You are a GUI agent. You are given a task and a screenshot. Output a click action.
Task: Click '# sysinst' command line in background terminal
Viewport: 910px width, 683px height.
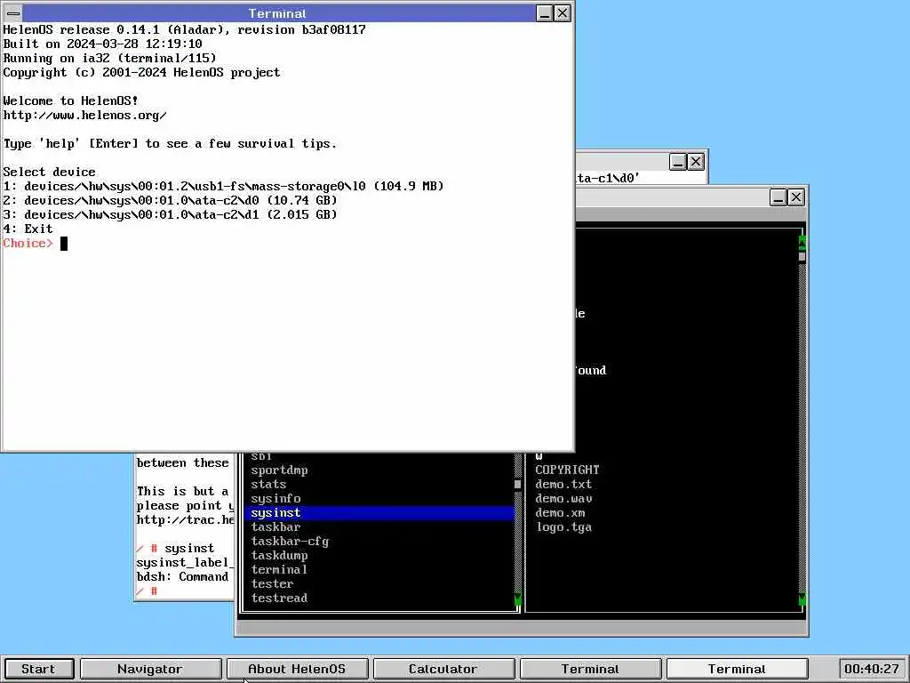tap(176, 548)
